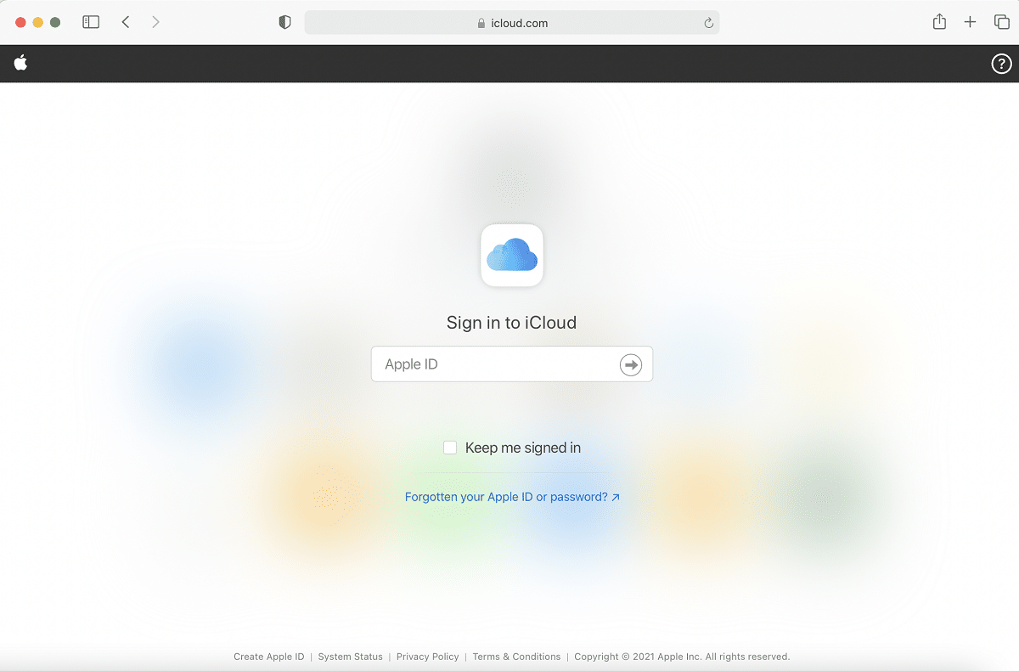Open the tab overview icon
The height and width of the screenshot is (671, 1019).
(1001, 22)
